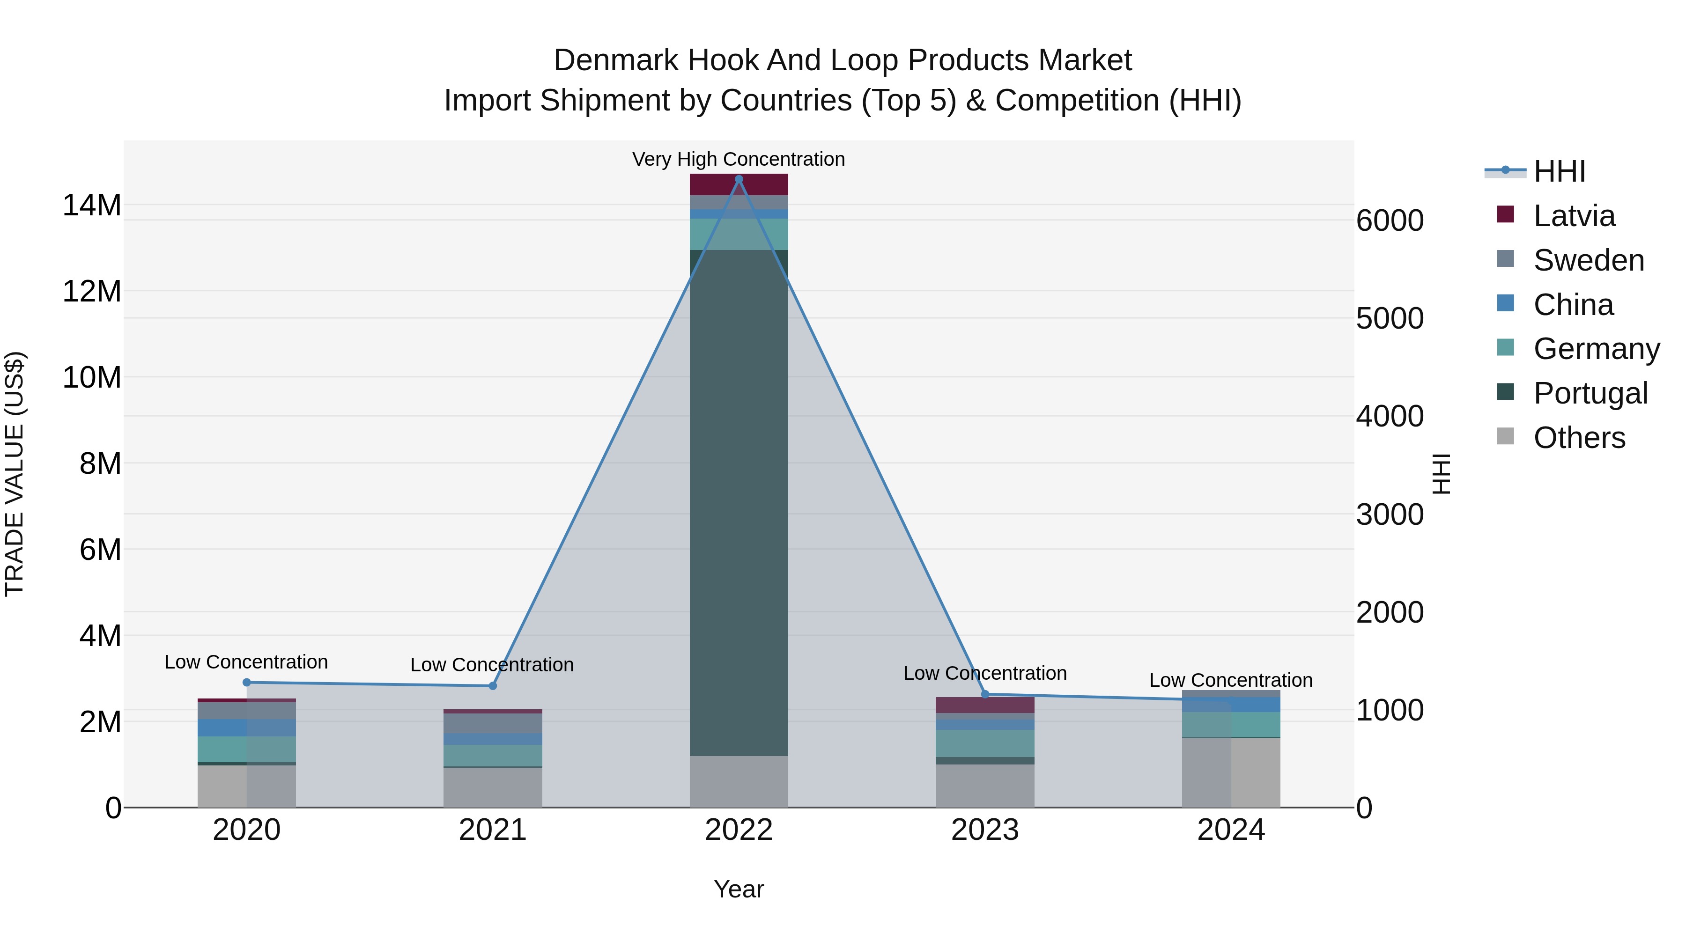
Task: Click the Latvia maroon legend swatch
Action: 1505,214
